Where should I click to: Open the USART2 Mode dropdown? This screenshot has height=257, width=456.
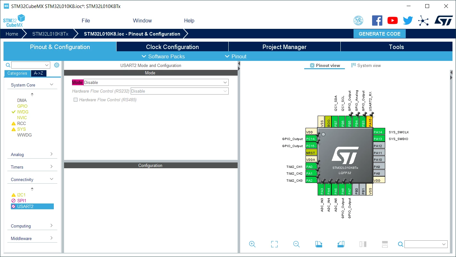pyautogui.click(x=156, y=82)
